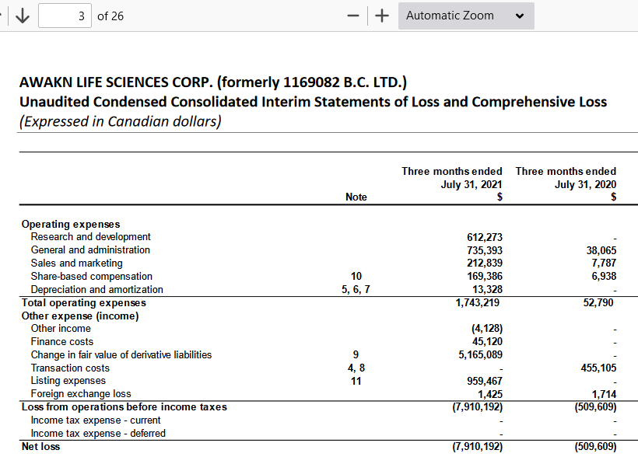Click the Listing expenses note number 11
The image size is (638, 457).
[356, 381]
